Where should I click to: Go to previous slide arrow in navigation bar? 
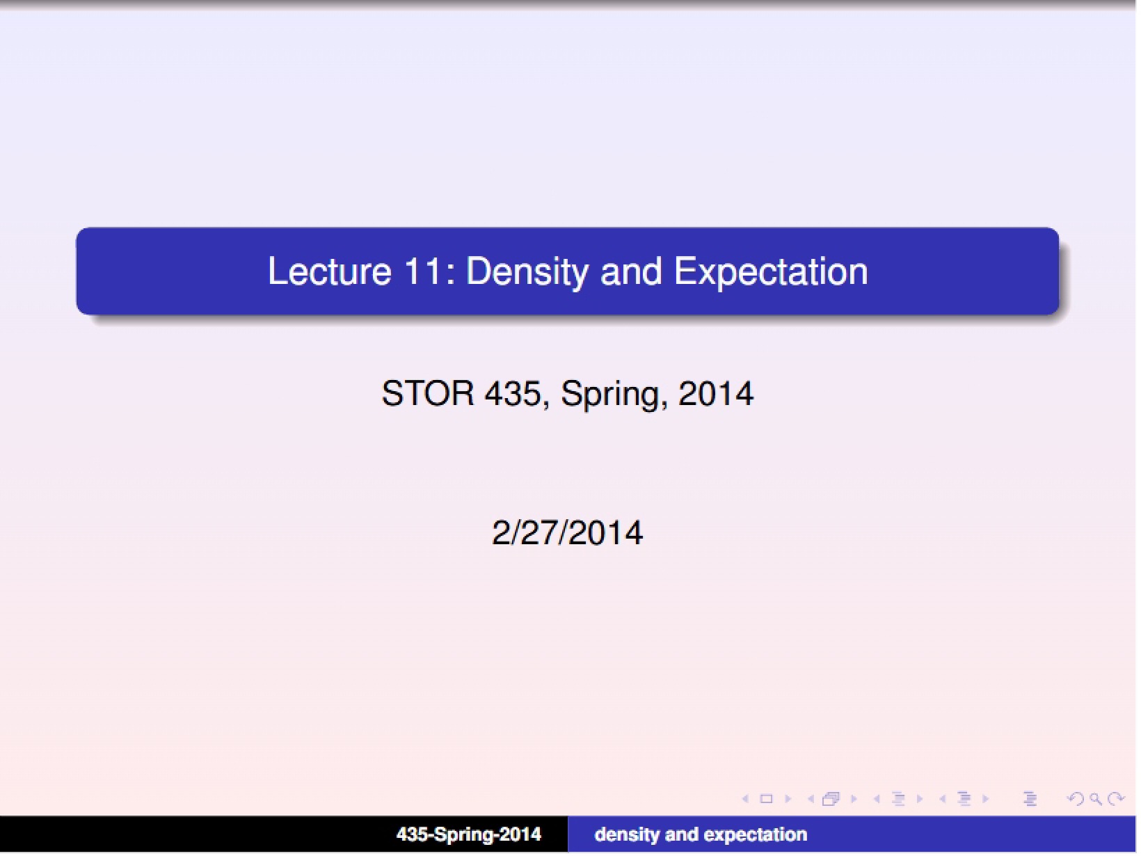click(746, 799)
